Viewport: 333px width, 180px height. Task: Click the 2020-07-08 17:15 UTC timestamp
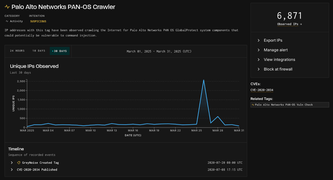(225, 170)
